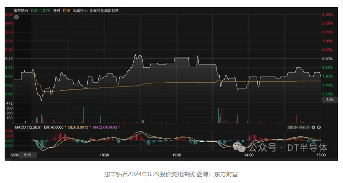Close the MACD indicator panel
The height and width of the screenshot is (183, 343).
(x=319, y=127)
